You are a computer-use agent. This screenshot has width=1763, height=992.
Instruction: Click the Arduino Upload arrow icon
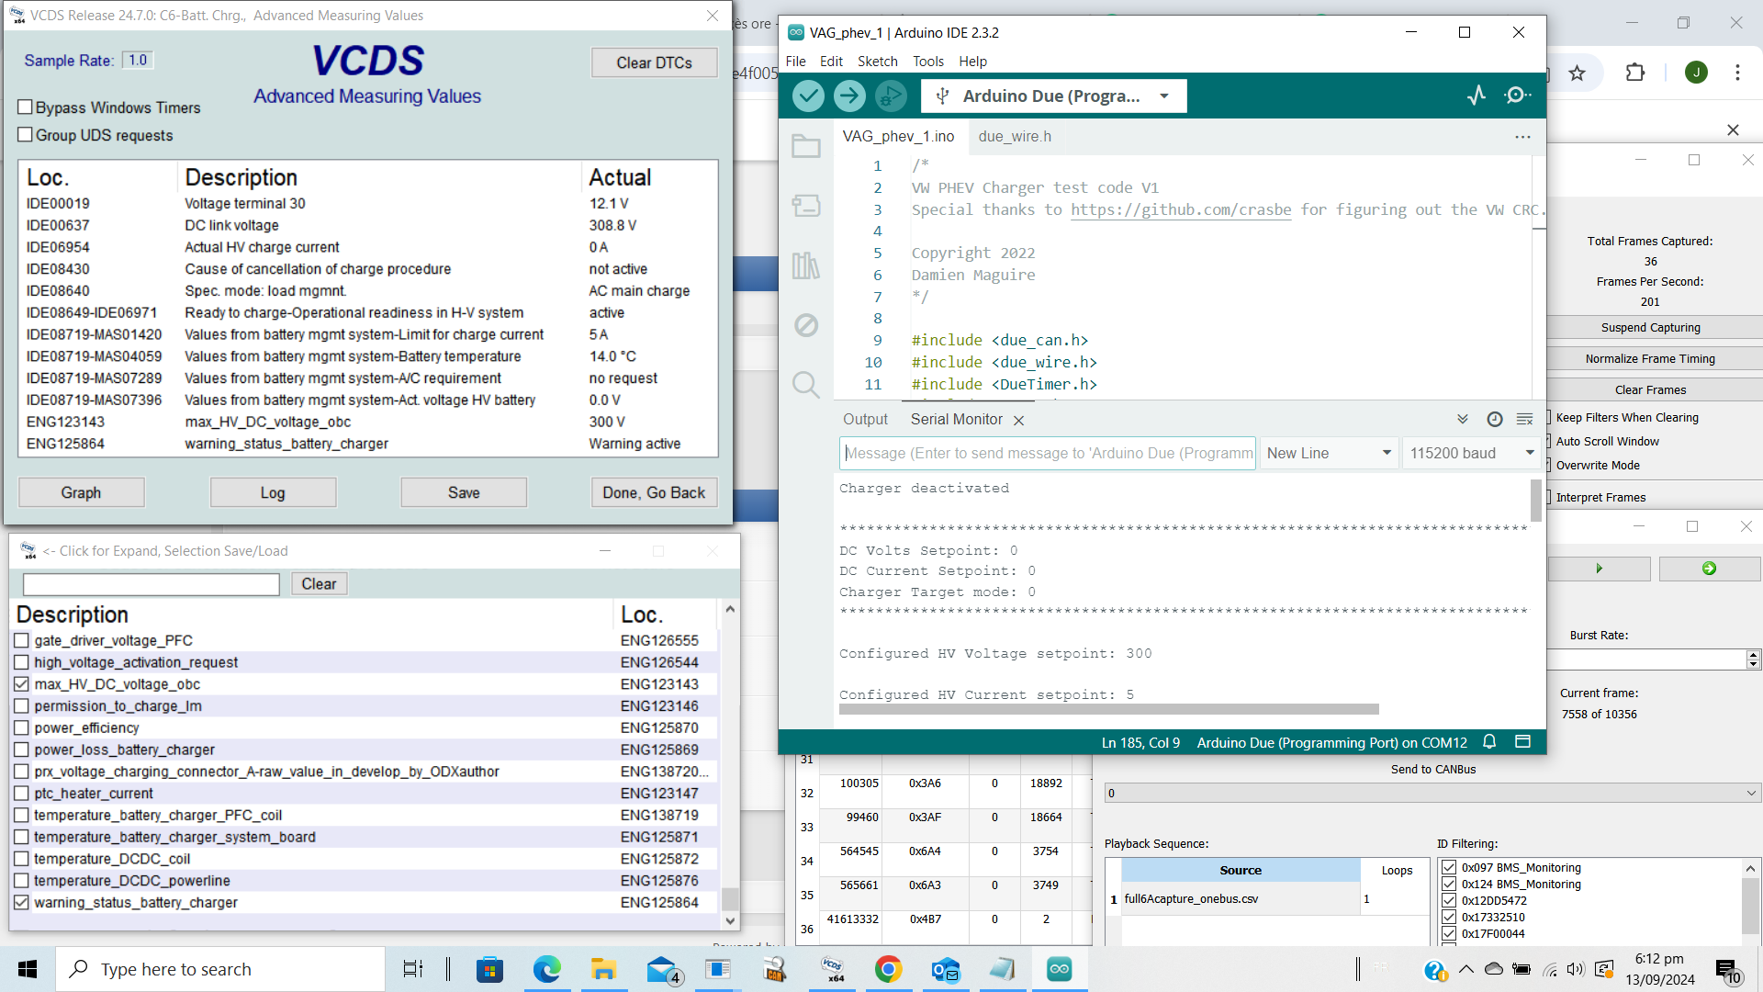point(849,96)
